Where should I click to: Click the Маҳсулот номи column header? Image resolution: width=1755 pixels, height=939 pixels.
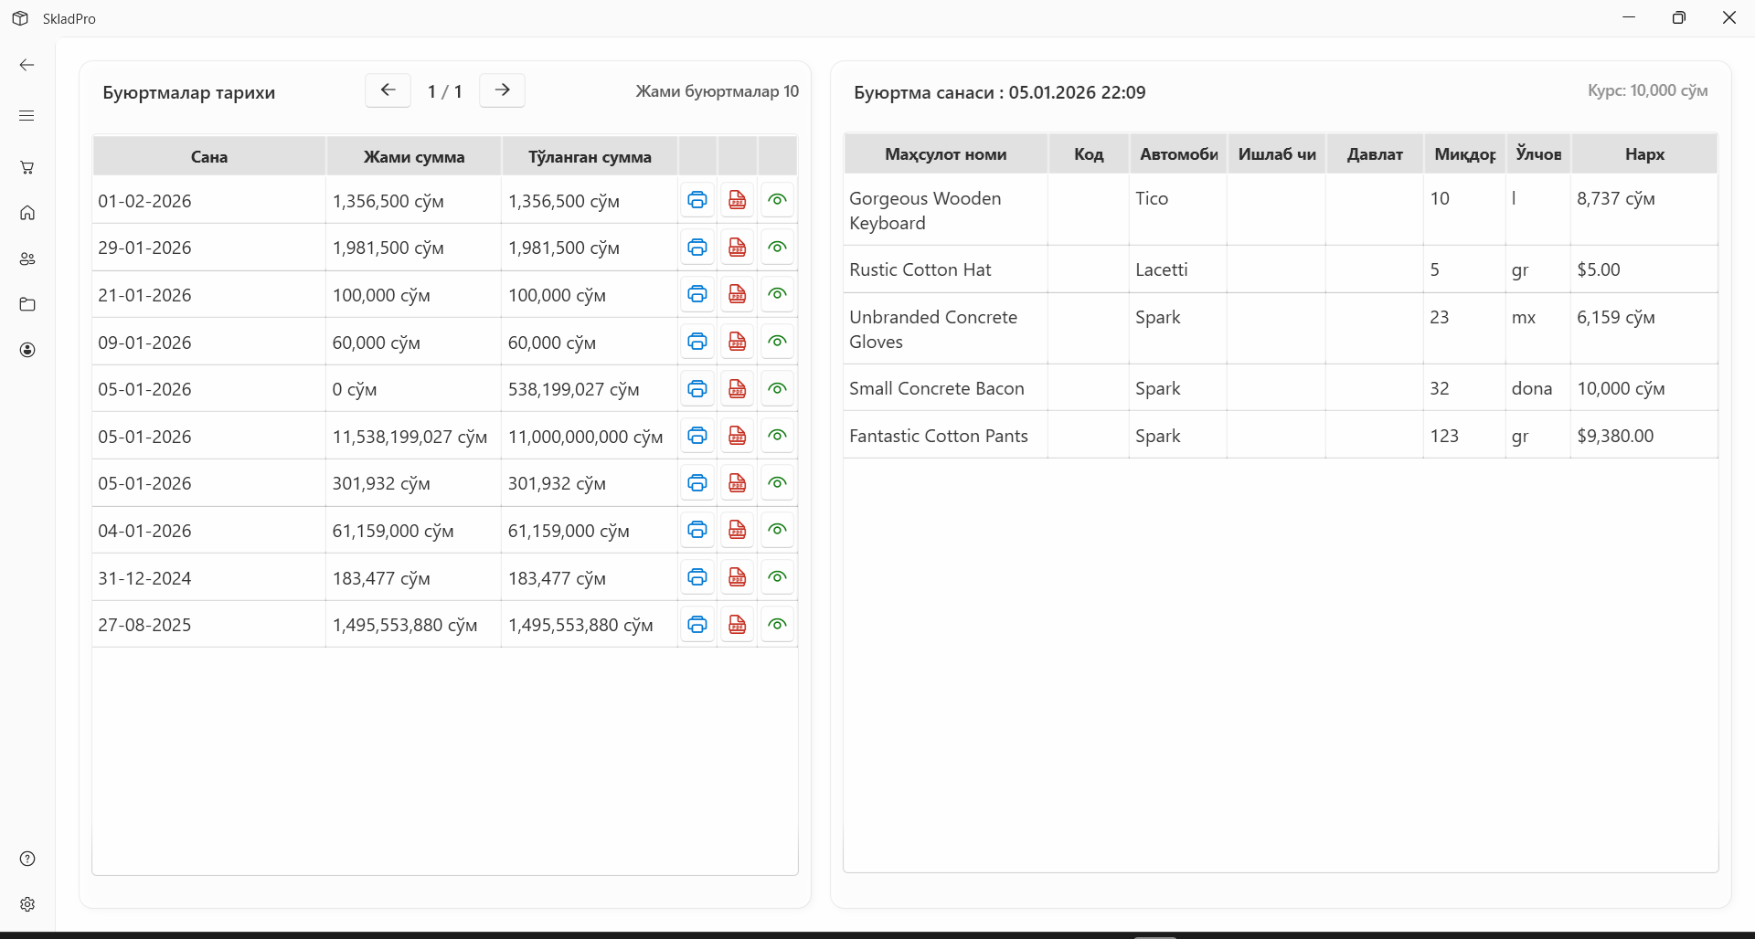coord(945,154)
